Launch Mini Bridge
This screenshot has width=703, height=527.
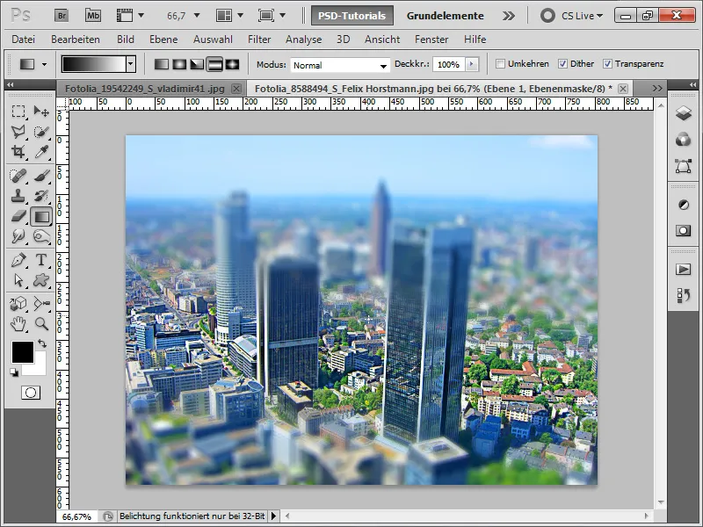pyautogui.click(x=93, y=16)
